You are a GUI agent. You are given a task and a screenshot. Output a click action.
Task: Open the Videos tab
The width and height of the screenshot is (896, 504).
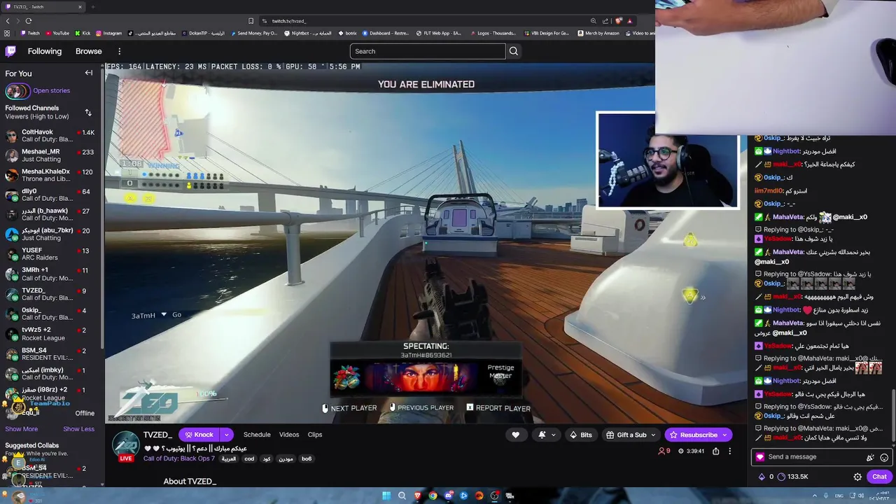pos(289,435)
